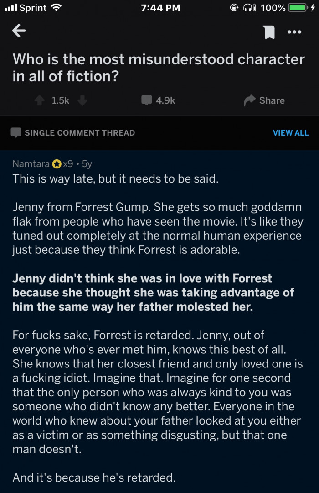The height and width of the screenshot is (493, 319).
Task: Tap the gold award icon next to Namtara
Action: pos(57,163)
